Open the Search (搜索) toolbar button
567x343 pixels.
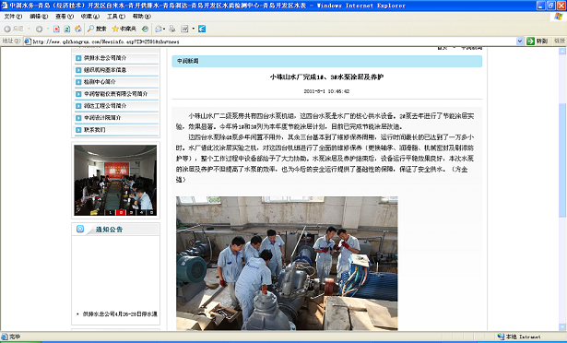tap(97, 29)
